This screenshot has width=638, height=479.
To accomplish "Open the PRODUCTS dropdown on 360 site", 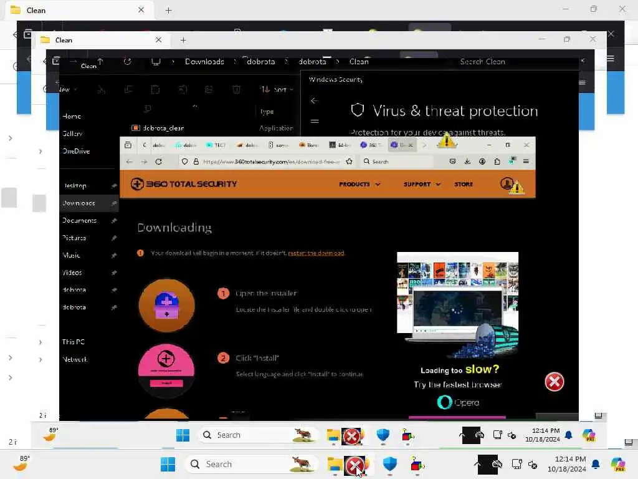I will coord(359,184).
